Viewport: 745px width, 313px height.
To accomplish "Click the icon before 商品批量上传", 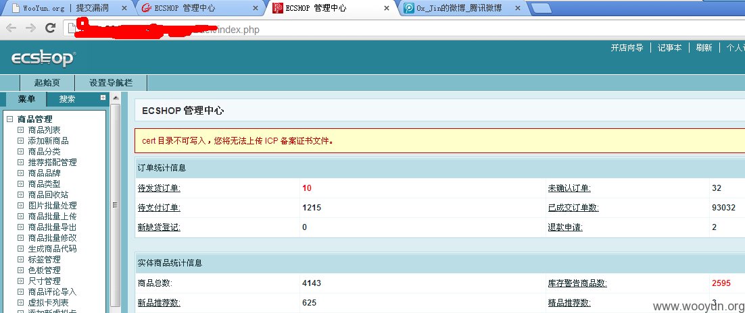I will 20,217.
